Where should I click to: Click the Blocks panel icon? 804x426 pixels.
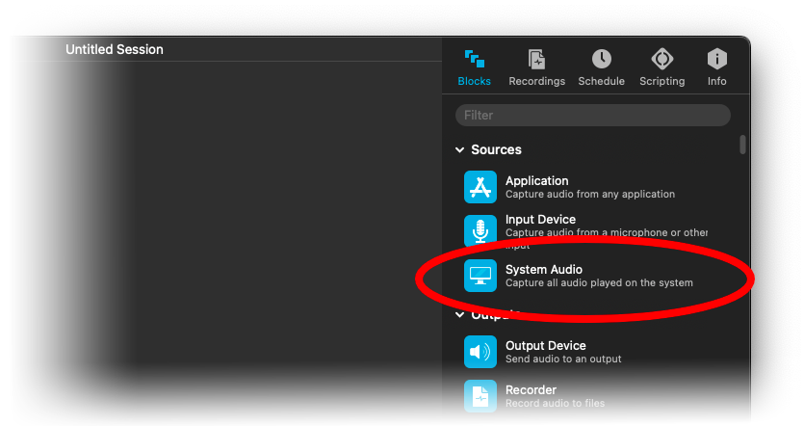coord(474,59)
